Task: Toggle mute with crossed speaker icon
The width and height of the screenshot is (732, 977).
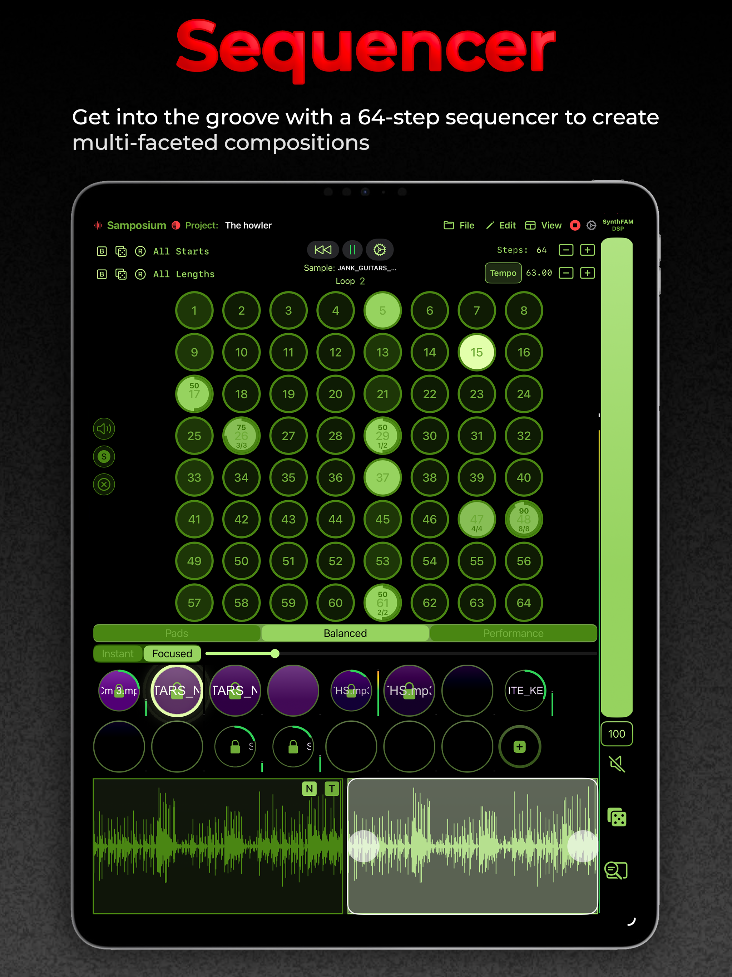Action: [x=617, y=764]
